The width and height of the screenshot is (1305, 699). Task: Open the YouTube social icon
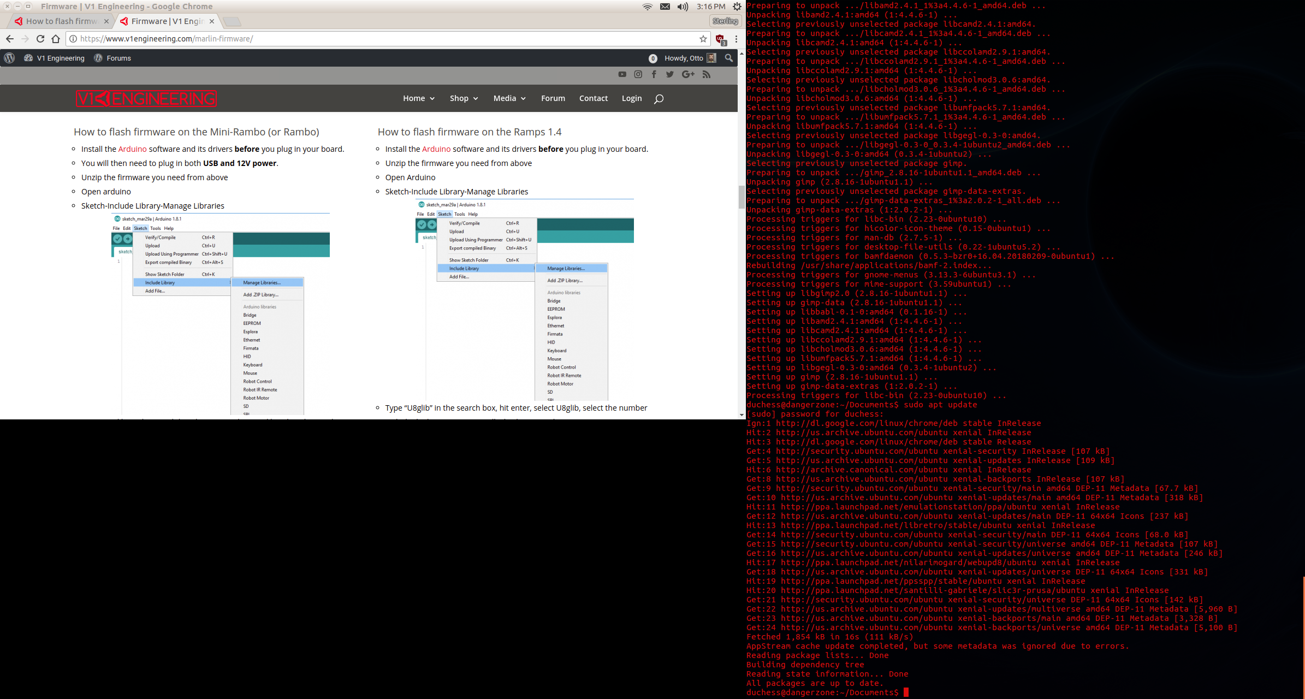click(622, 74)
